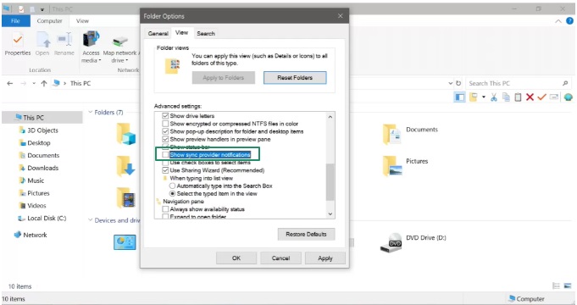Click the Refresh icon beside address bar

pos(458,83)
